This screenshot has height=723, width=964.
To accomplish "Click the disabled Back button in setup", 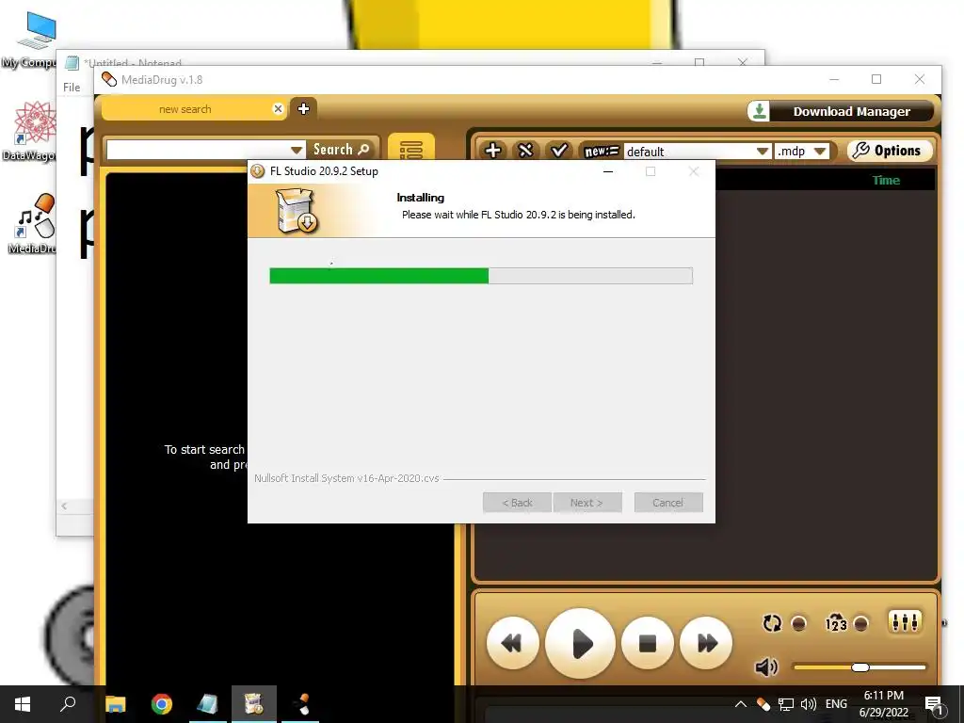I will click(x=517, y=503).
